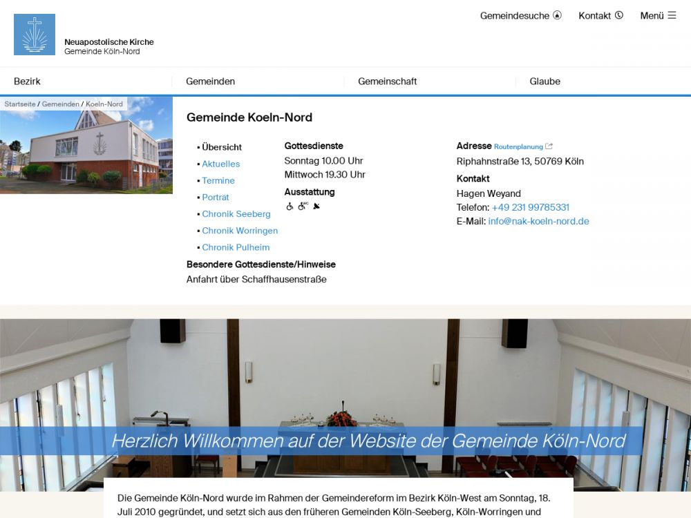Screen dimensions: 691x518
Task: Click the satellite transmission equipment icon
Action: (316, 206)
